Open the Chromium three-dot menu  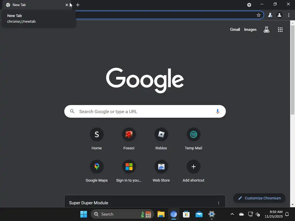click(x=289, y=15)
